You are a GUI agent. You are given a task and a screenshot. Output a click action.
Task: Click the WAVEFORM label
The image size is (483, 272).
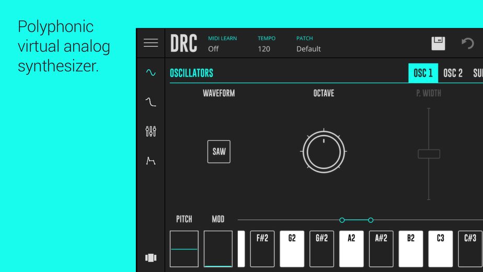click(218, 93)
